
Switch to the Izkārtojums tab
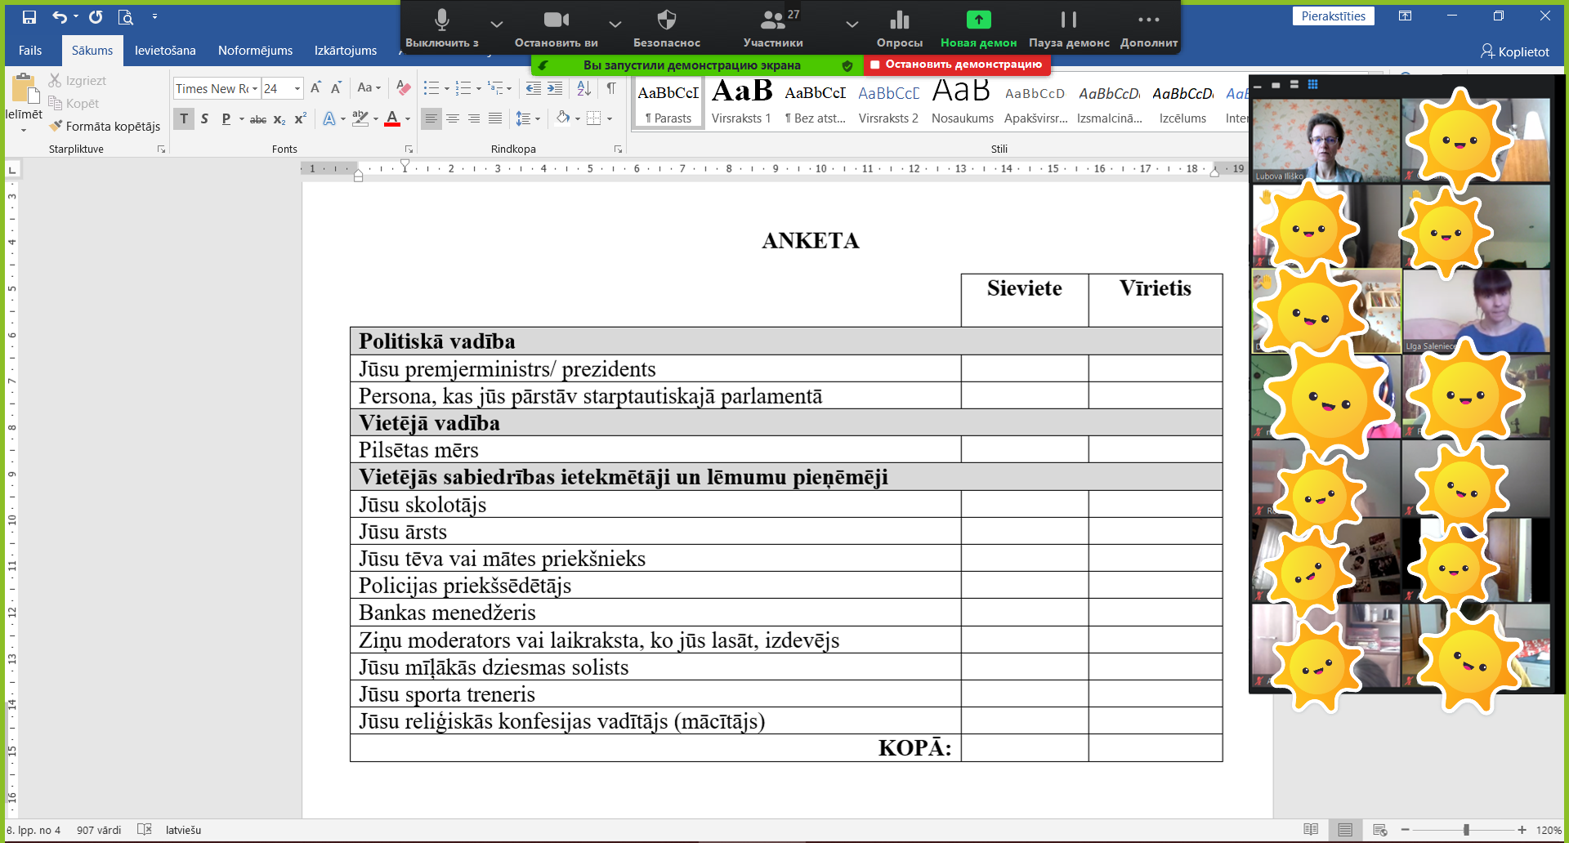(346, 51)
